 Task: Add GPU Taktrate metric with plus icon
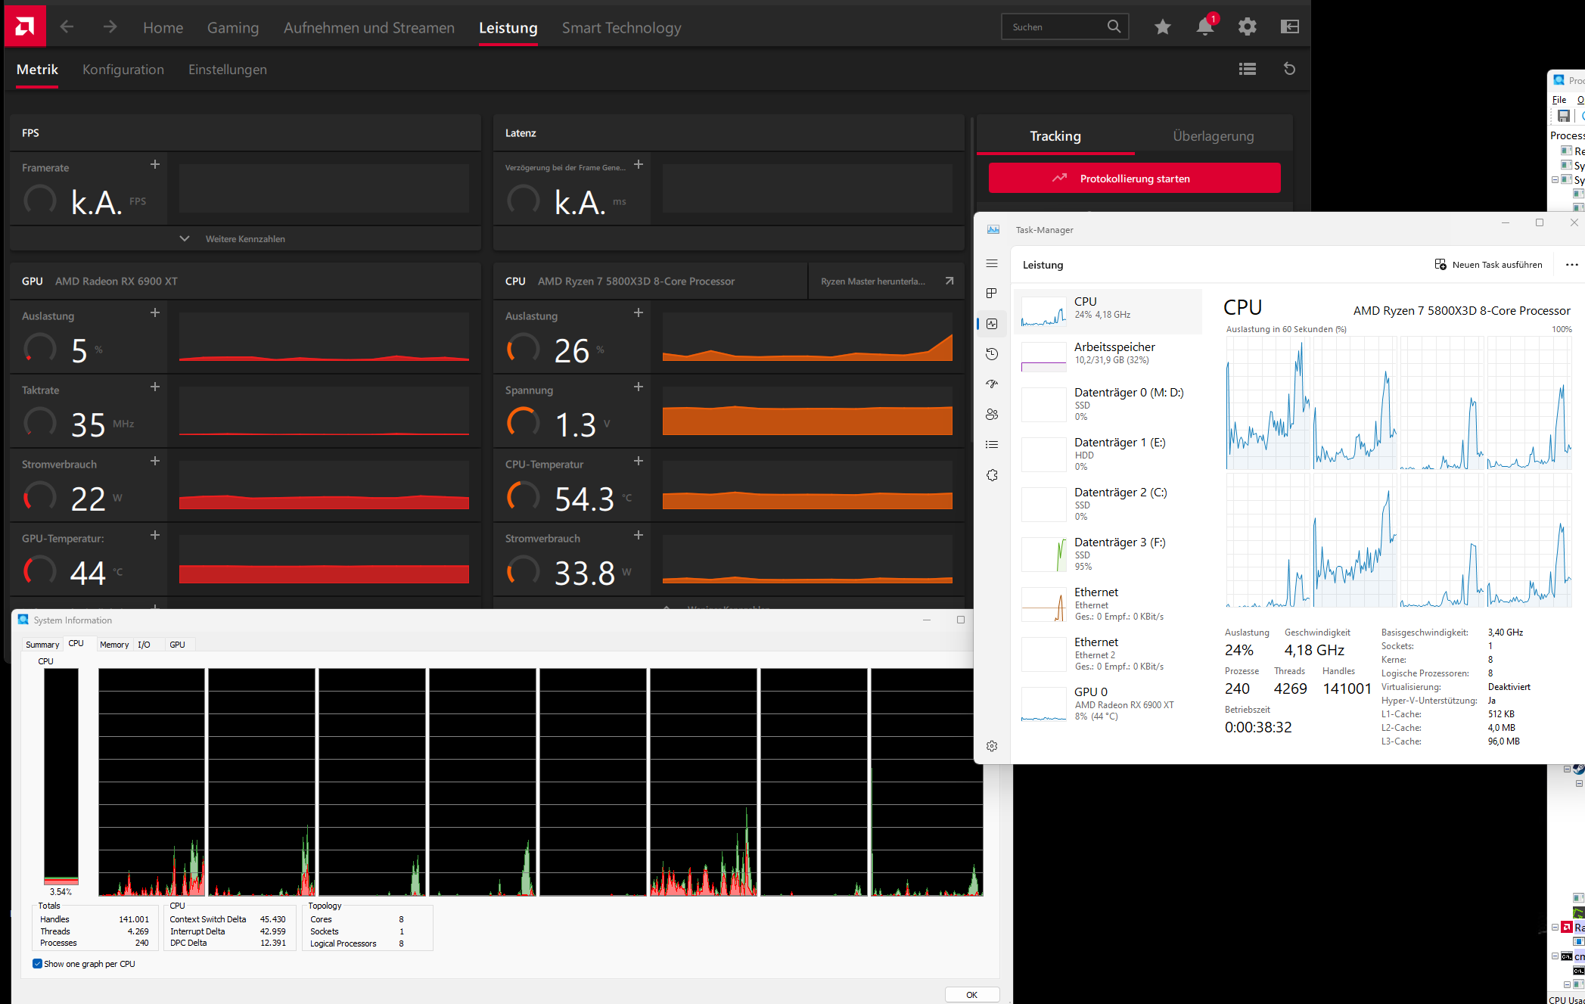[x=155, y=387]
